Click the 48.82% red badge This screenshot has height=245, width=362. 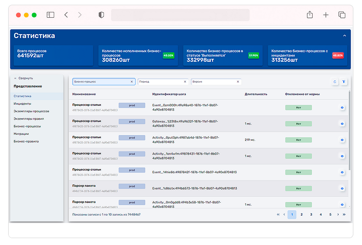point(338,55)
